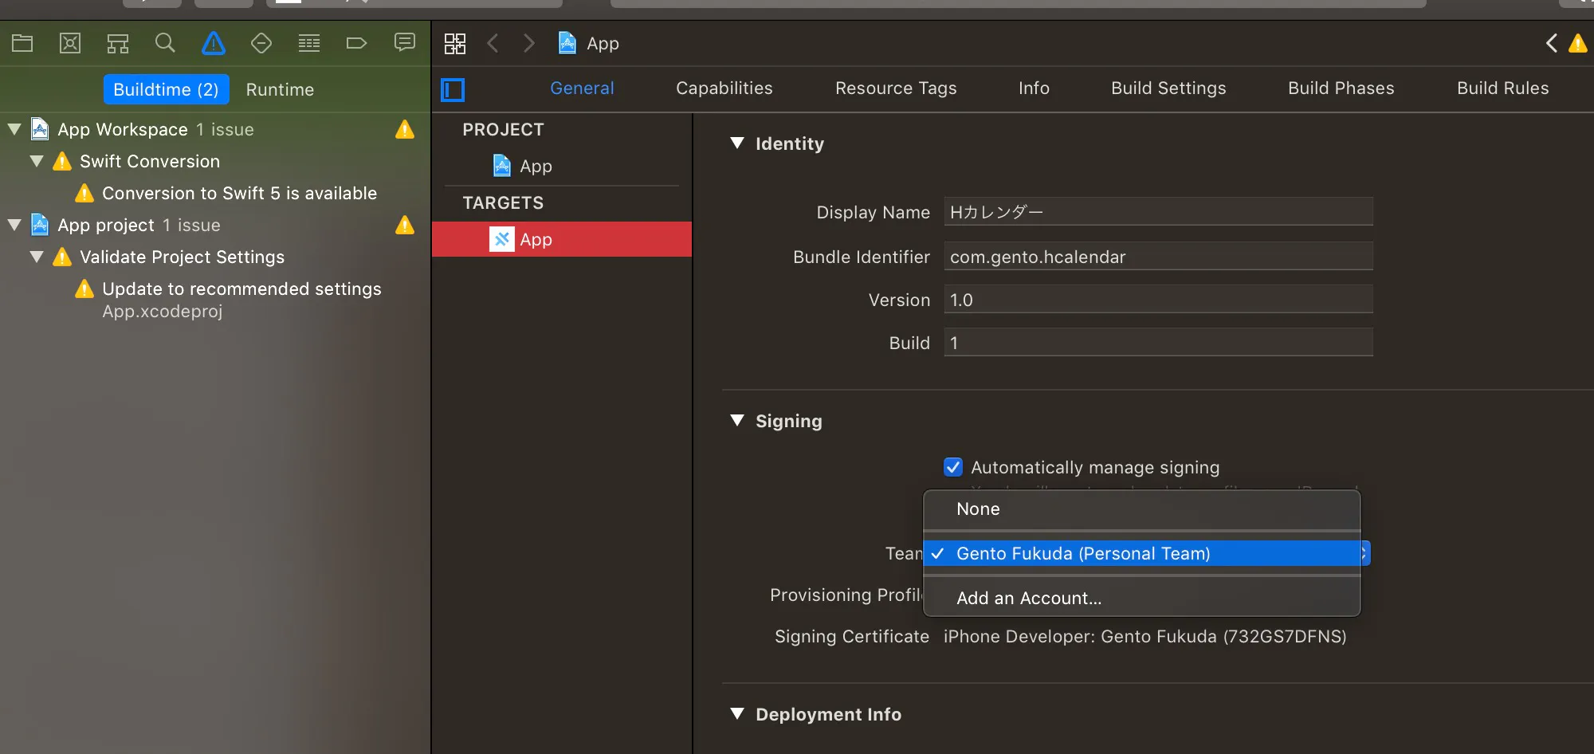Click the warning badge on App Workspace row
This screenshot has width=1594, height=754.
pyautogui.click(x=405, y=129)
